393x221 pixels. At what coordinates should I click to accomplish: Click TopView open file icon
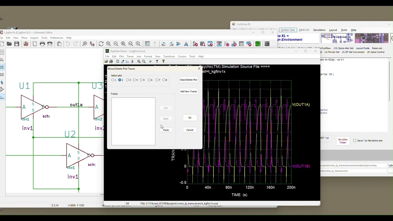point(106,61)
